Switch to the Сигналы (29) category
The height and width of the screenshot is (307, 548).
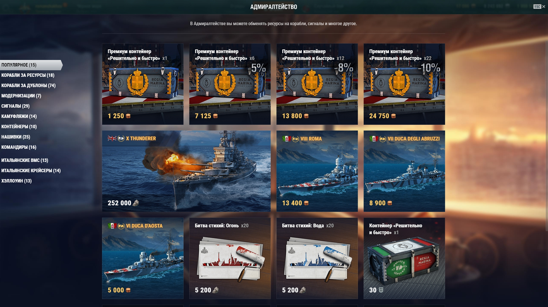[x=15, y=106]
